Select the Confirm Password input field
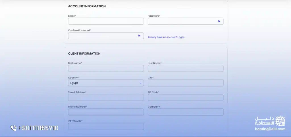The width and height of the screenshot is (291, 137). tap(102, 36)
